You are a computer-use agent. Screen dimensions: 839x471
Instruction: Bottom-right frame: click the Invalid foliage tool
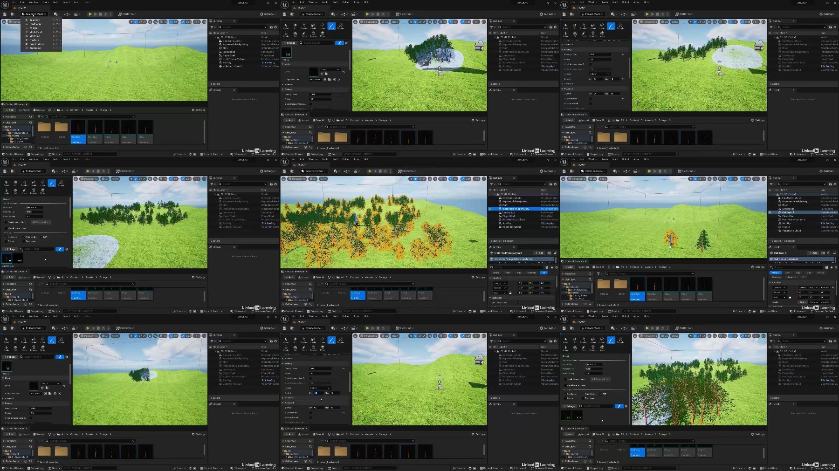(593, 340)
